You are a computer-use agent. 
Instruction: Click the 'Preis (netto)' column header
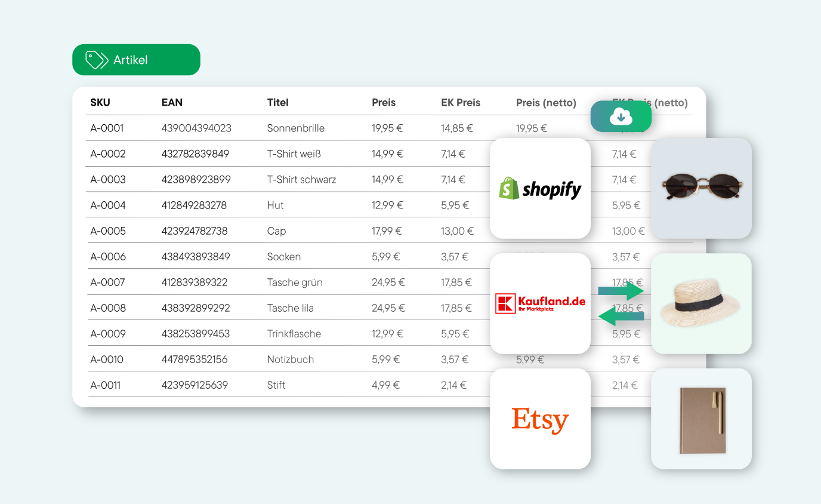pos(546,103)
